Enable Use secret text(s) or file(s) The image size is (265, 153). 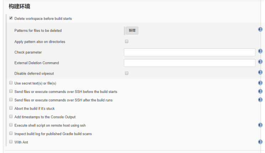click(x=11, y=83)
